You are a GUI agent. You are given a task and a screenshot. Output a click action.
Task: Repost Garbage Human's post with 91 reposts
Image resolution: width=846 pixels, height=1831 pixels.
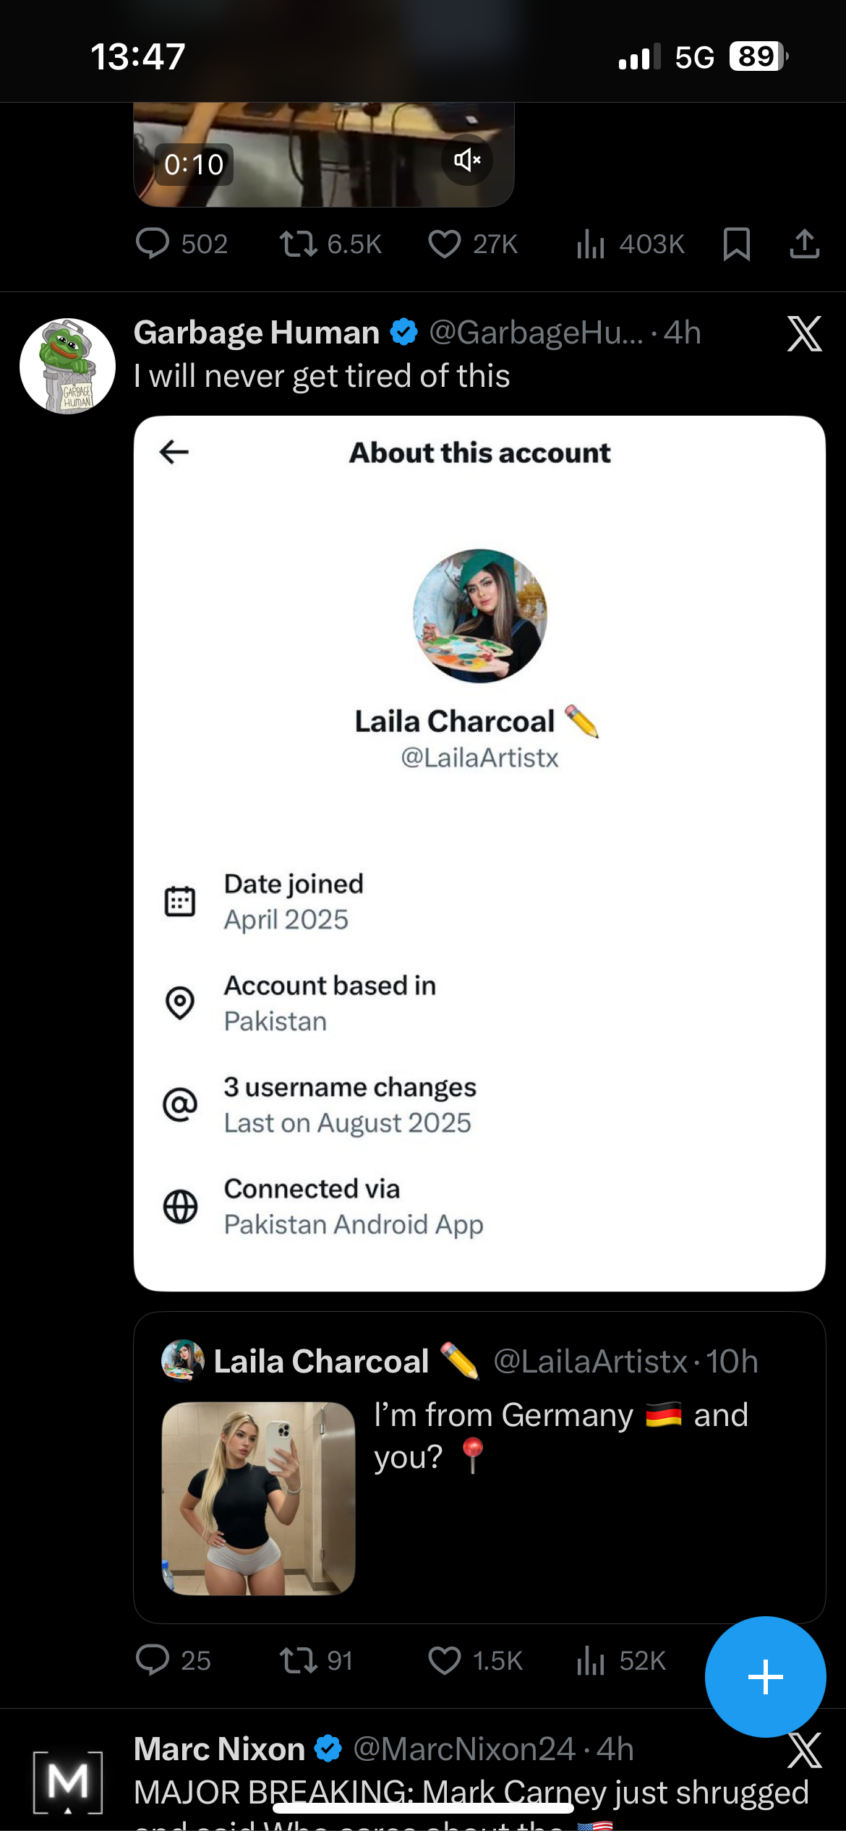(299, 1660)
